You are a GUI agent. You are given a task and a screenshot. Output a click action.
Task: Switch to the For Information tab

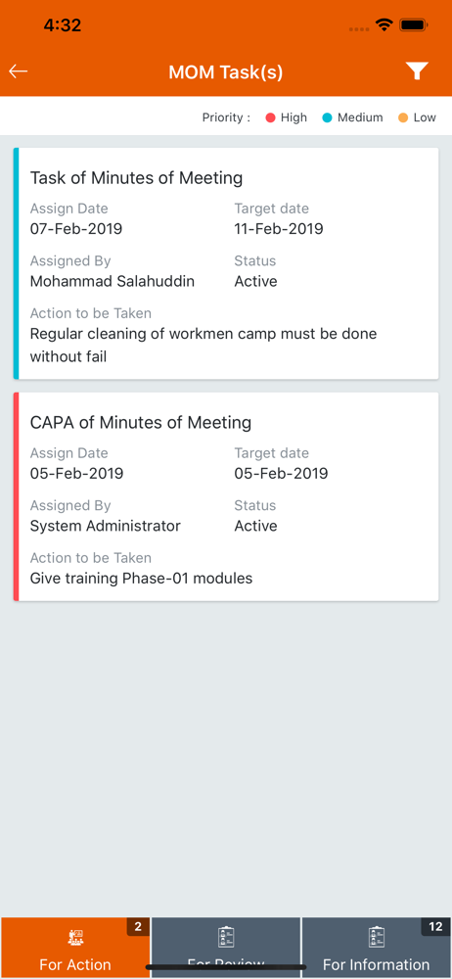click(x=377, y=948)
